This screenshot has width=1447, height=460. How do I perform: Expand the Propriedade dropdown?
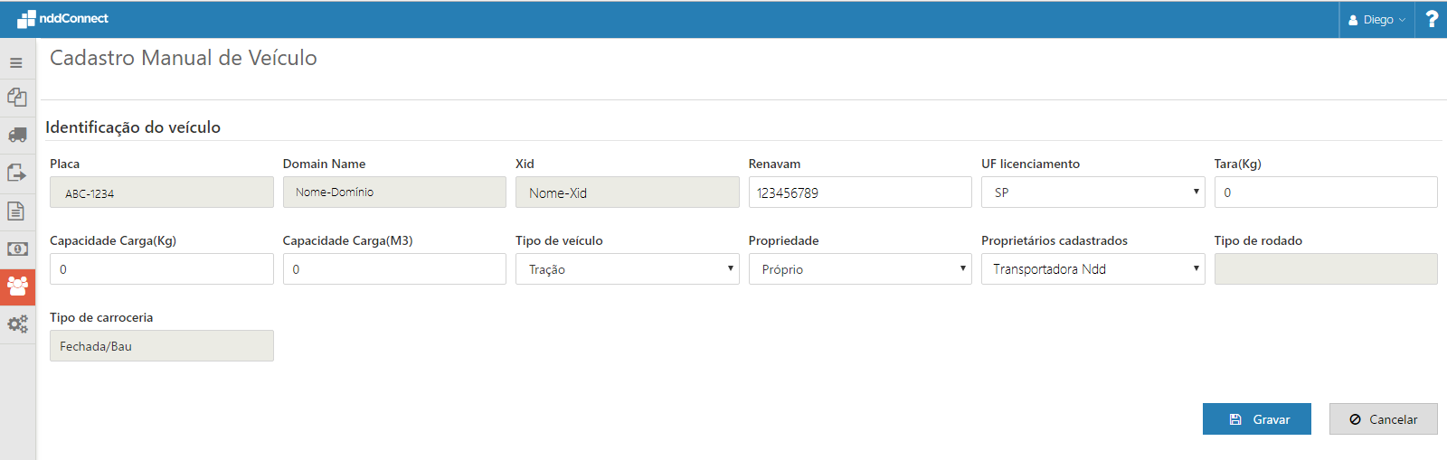coord(859,269)
